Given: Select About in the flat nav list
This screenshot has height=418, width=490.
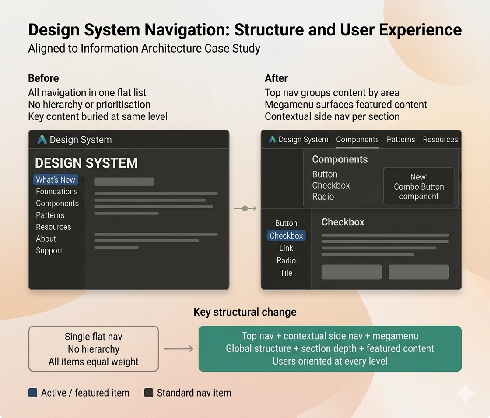Looking at the screenshot, I should [x=46, y=239].
